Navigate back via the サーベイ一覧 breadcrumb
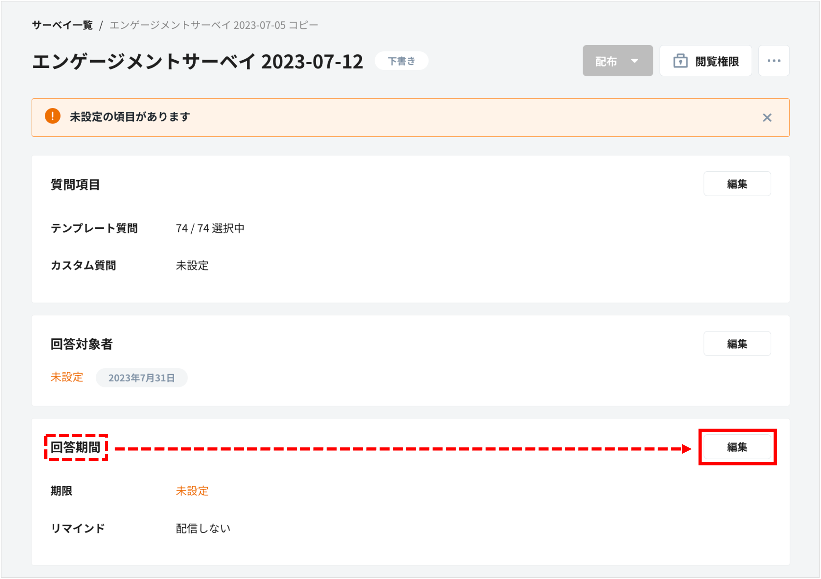Viewport: 821px width, 579px height. 62,25
